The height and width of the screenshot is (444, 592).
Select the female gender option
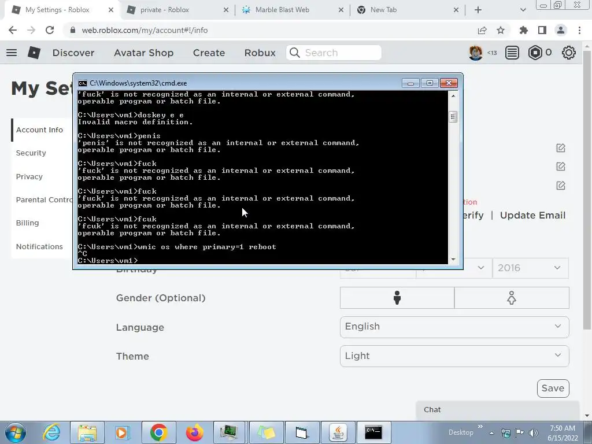point(512,298)
